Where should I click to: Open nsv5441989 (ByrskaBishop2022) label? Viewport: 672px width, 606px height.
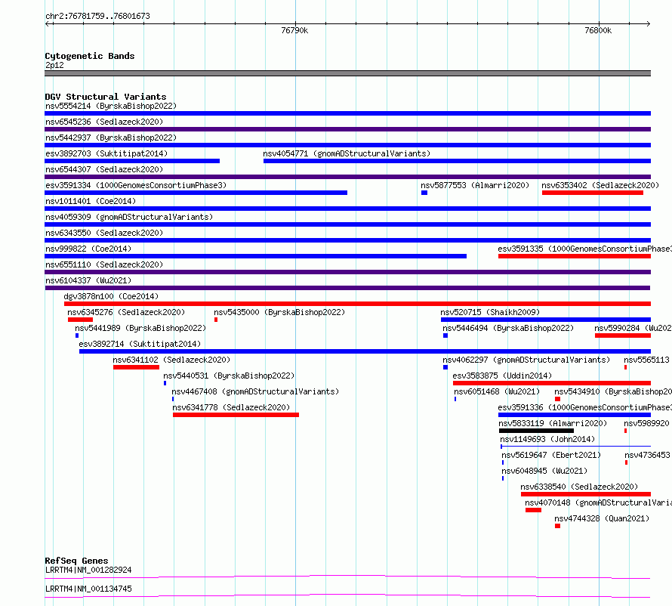coord(140,328)
